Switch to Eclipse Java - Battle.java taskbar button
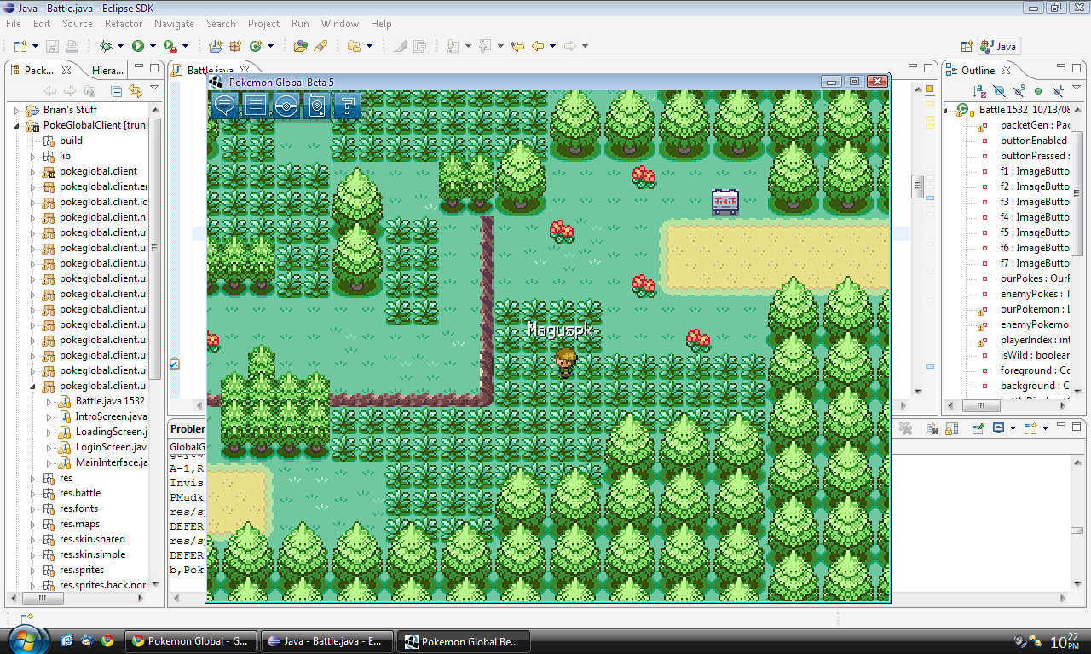Viewport: 1091px width, 654px height. click(x=328, y=641)
